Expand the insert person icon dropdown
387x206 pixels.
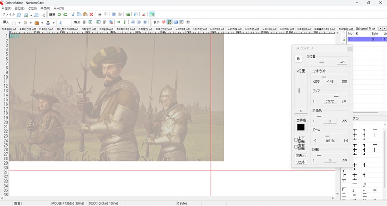pyautogui.click(x=53, y=23)
